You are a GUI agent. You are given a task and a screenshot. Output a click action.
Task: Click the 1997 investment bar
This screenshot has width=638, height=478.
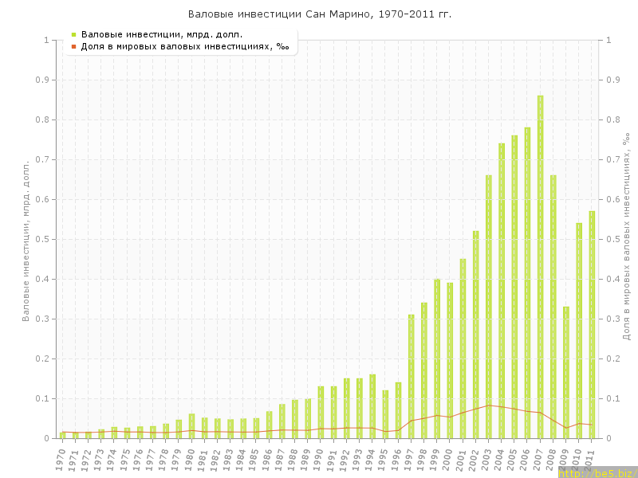click(x=411, y=376)
